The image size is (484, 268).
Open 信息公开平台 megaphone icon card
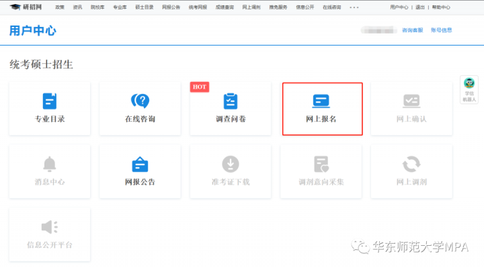[x=50, y=234]
